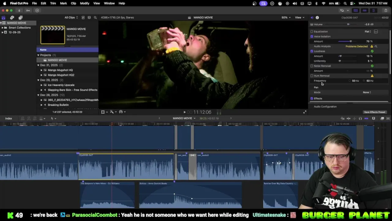Show the Libraries sidebar clapper icon

(3, 17)
